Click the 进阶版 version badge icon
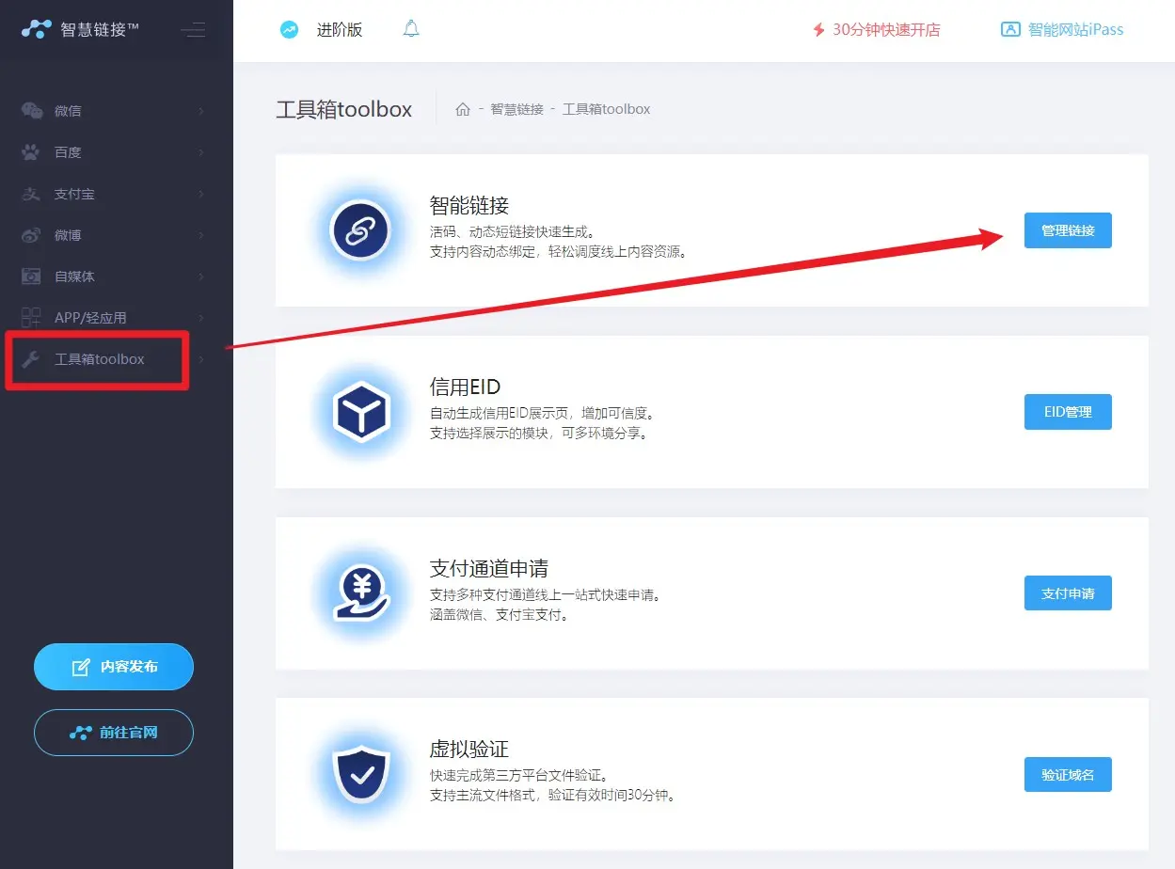 [x=290, y=30]
